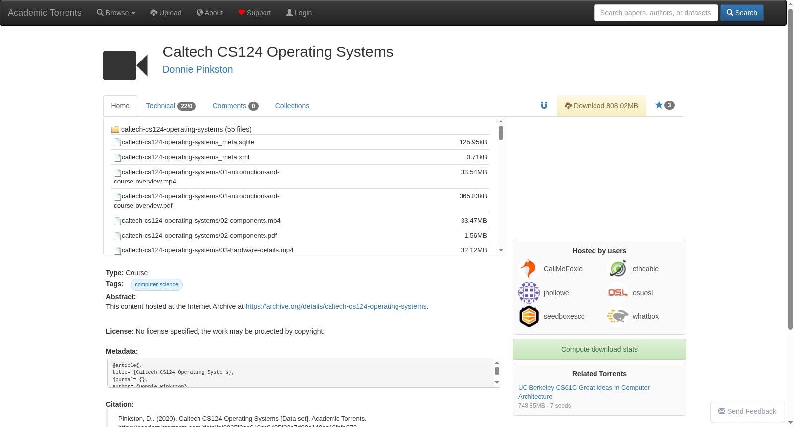Image resolution: width=794 pixels, height=427 pixels.
Task: Open the jhollowe user name
Action: 556,293
